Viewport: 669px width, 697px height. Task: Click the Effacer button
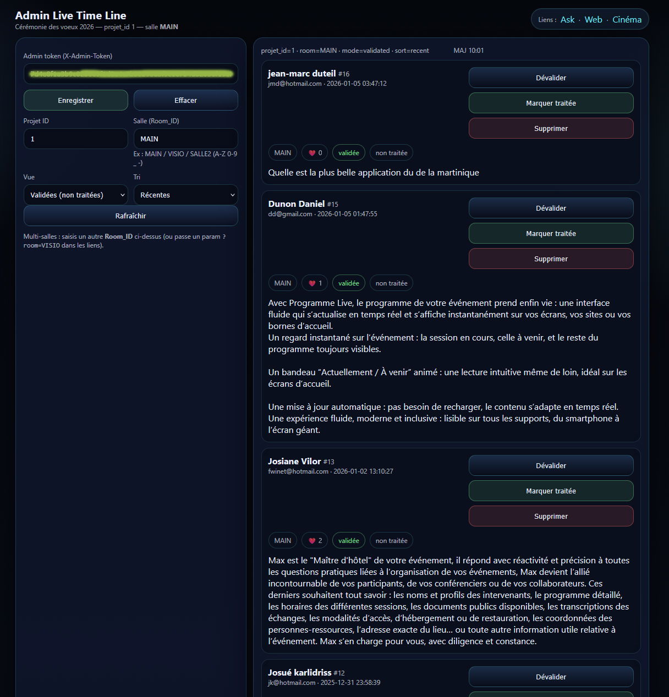coord(185,100)
